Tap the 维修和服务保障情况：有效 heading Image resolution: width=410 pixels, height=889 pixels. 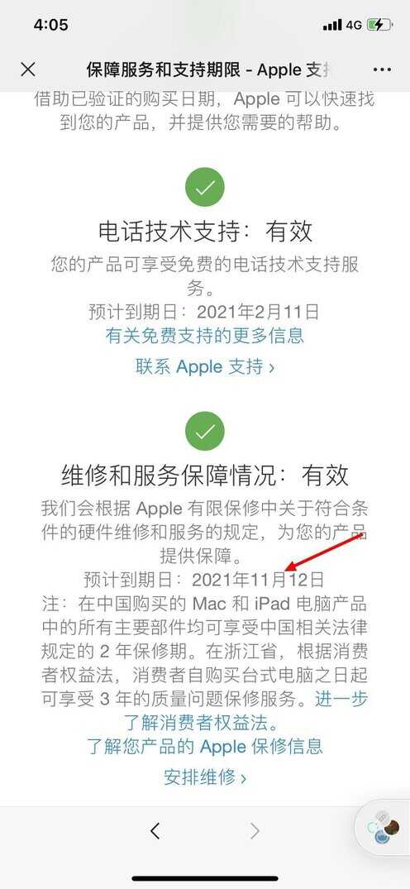[x=205, y=476]
